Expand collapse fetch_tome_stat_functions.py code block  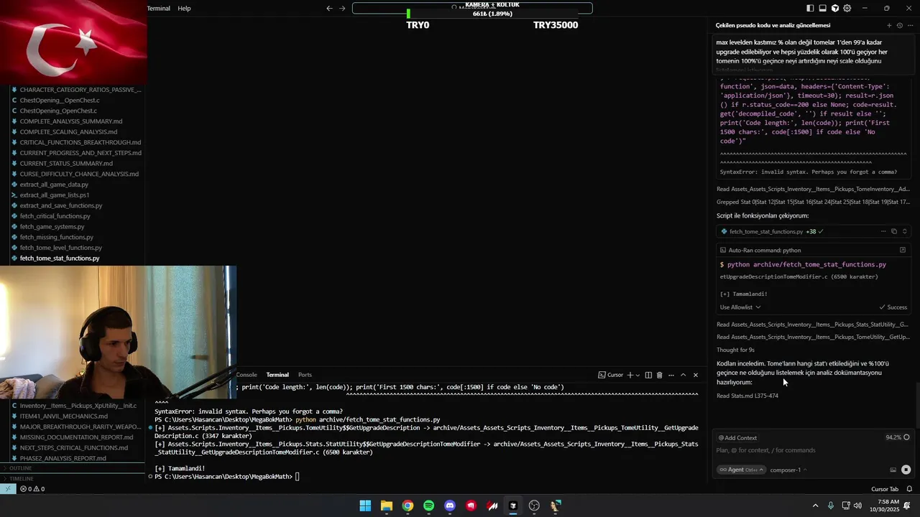pyautogui.click(x=904, y=231)
